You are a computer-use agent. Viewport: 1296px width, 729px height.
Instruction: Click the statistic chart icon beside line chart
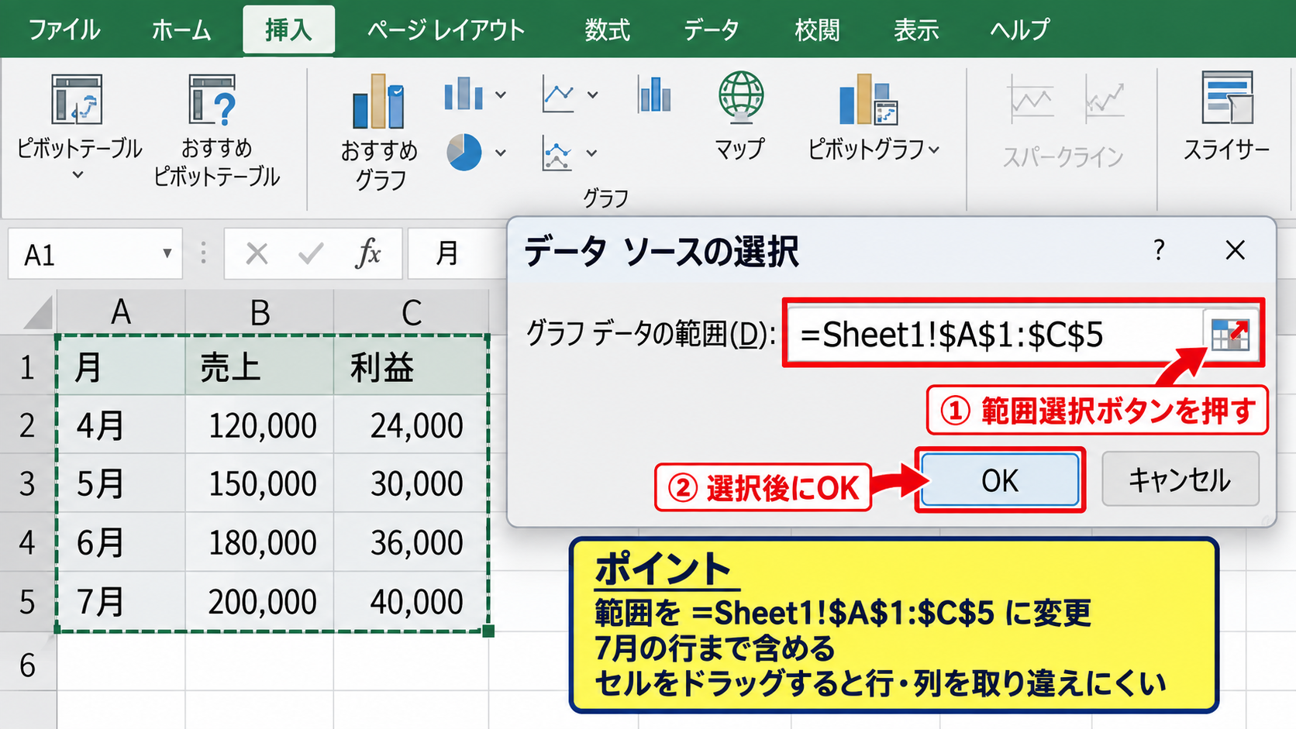[654, 94]
